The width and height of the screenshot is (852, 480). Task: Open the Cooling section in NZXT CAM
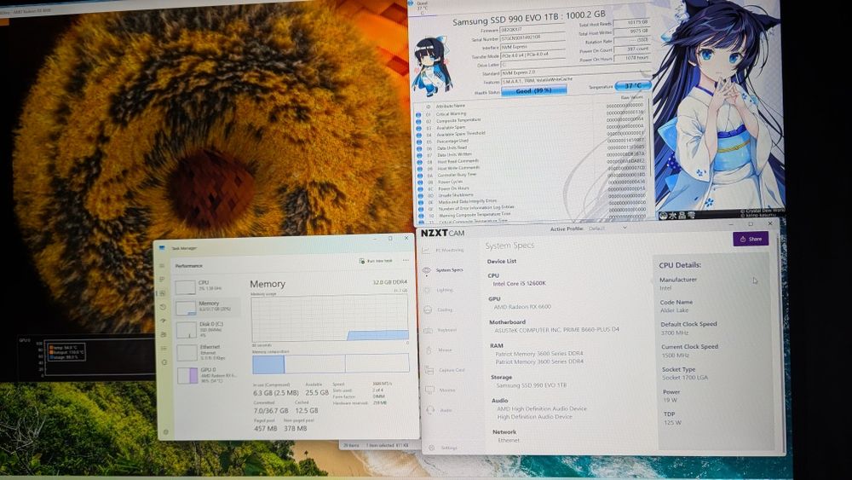[x=438, y=309]
